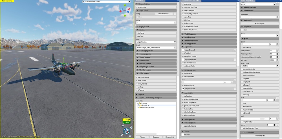Viewport: 282px width, 139px height.
Task: Open playerEnabled ellipsis options button
Action: 235,50
